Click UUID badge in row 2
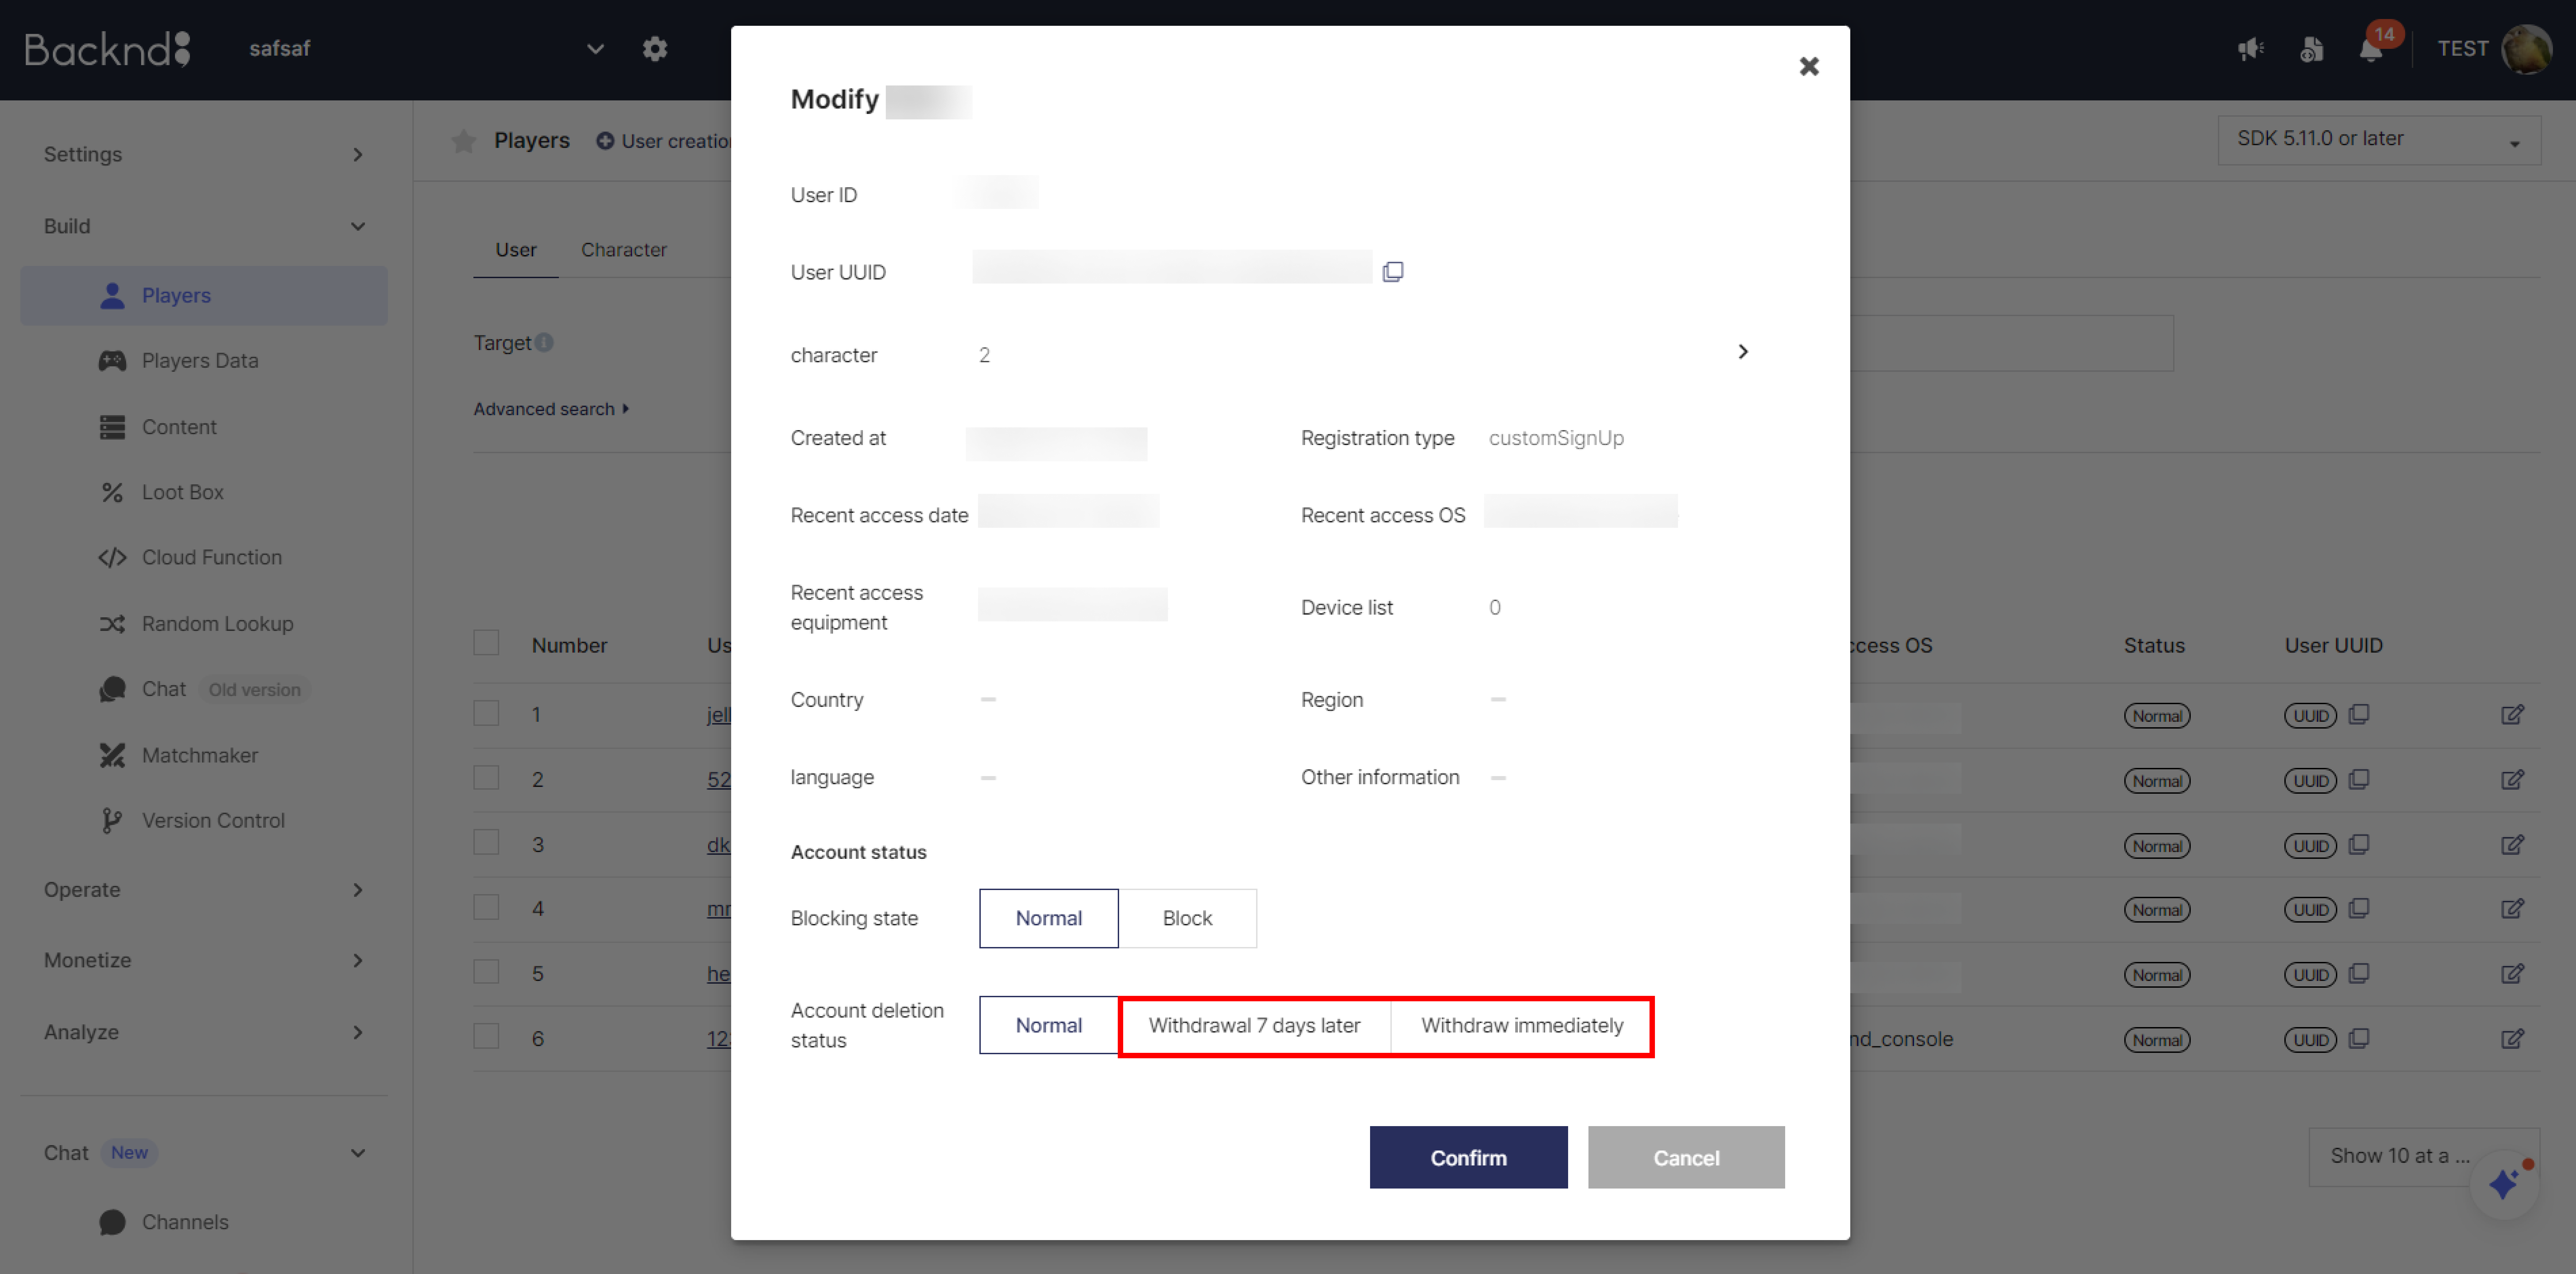 pyautogui.click(x=2310, y=781)
